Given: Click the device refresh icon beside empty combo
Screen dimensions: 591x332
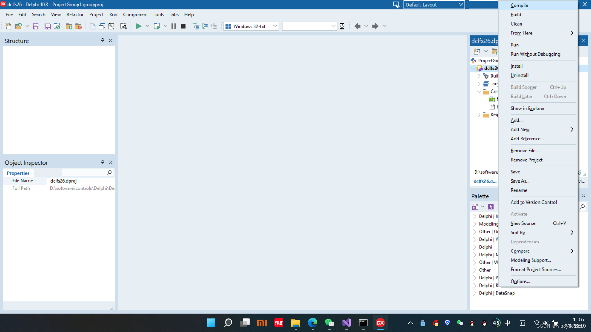Looking at the screenshot, I should (x=342, y=26).
